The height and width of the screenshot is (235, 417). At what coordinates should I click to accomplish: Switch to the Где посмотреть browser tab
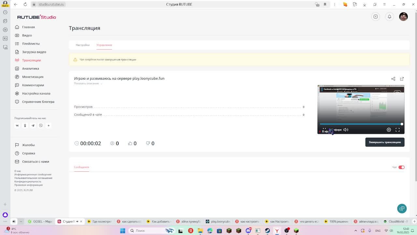tap(99, 221)
